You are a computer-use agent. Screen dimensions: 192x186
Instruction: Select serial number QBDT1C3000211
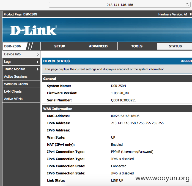(x=123, y=100)
